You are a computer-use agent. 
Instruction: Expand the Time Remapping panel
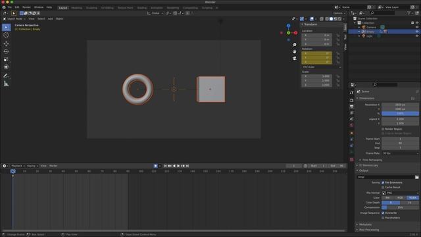(x=372, y=160)
